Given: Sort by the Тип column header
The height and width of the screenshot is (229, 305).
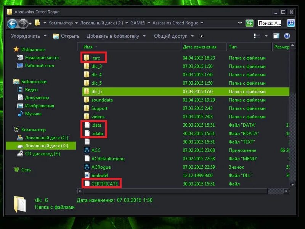Looking at the screenshot, I should tap(249, 47).
